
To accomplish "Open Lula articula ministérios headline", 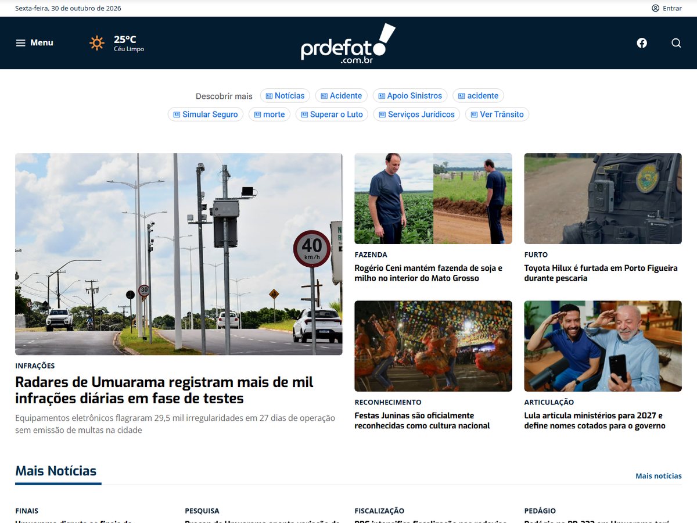I will point(595,421).
